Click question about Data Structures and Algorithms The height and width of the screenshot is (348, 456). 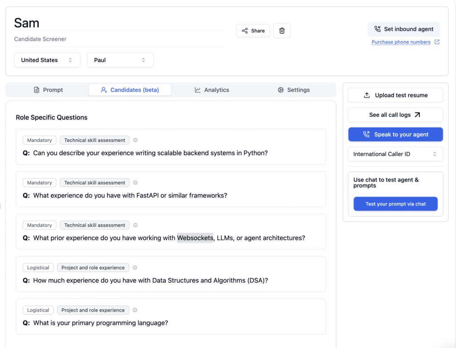click(151, 280)
